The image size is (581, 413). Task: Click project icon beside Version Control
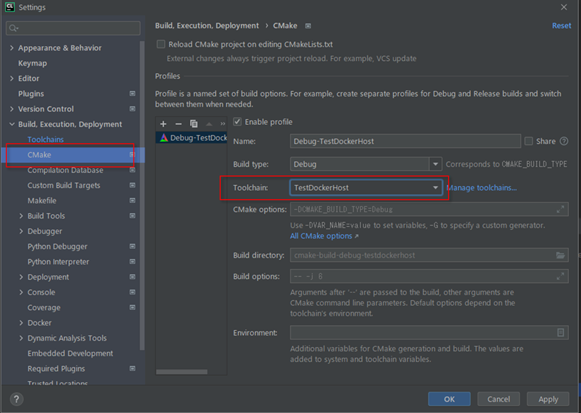(x=132, y=109)
